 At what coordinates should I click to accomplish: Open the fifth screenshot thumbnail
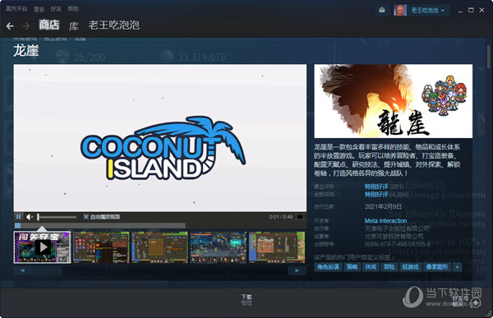point(277,247)
